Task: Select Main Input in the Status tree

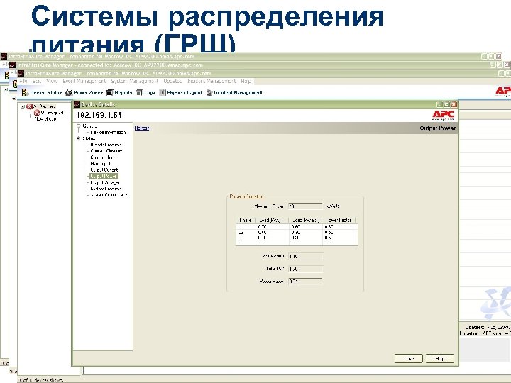Action: pos(100,164)
